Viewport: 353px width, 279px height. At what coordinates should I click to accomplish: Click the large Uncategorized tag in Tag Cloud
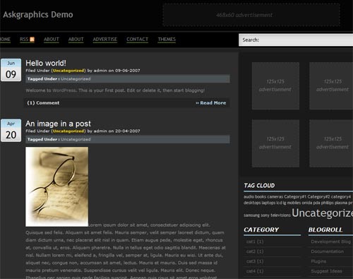[323, 213]
